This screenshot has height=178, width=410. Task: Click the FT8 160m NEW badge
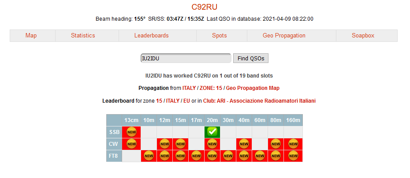(x=293, y=156)
